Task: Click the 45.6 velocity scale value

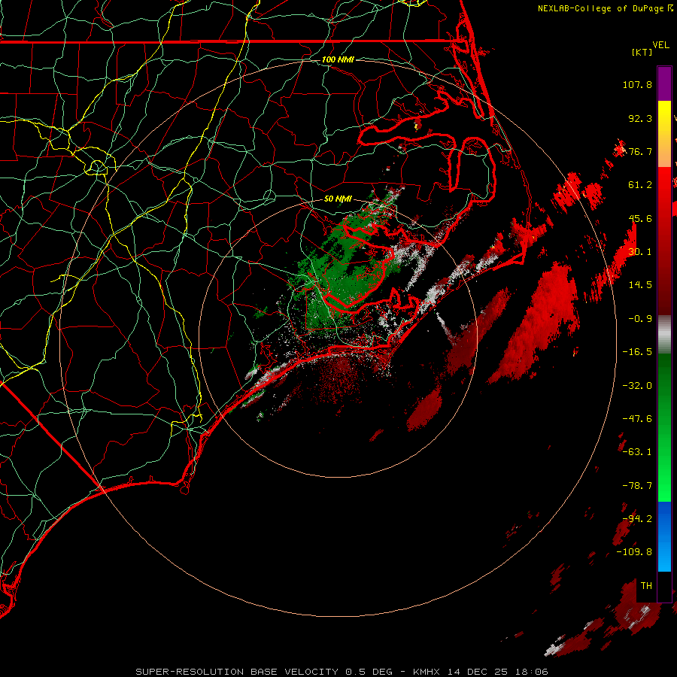Action: coord(640,218)
